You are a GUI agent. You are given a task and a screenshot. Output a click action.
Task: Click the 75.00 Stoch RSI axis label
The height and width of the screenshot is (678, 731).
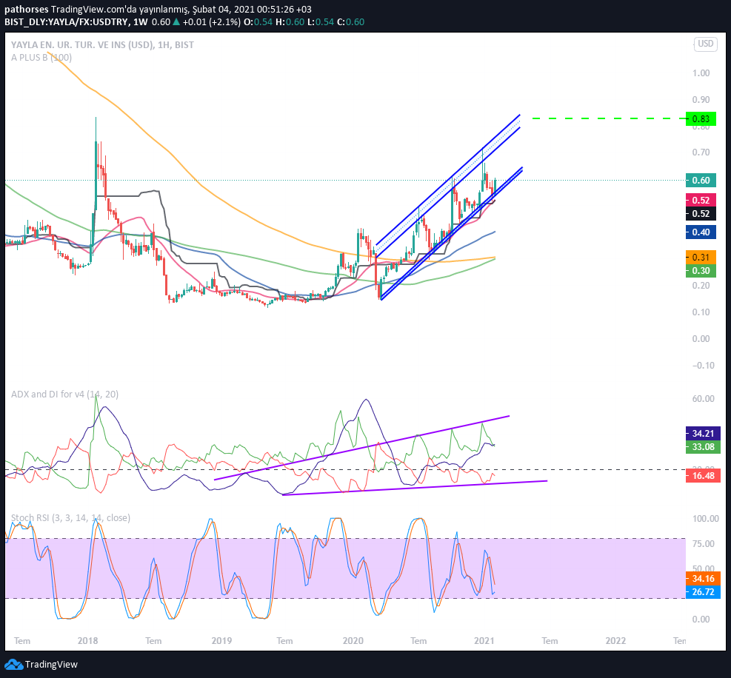click(703, 544)
